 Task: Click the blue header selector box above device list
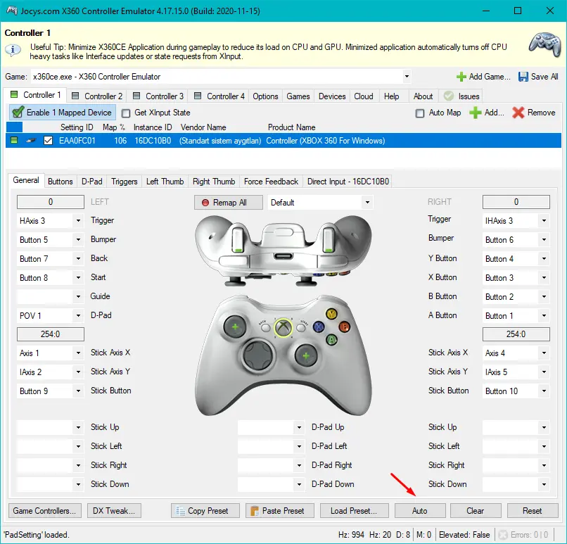(15, 127)
